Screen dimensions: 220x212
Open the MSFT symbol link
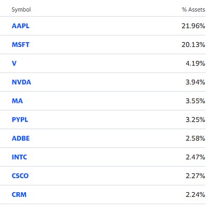20,45
